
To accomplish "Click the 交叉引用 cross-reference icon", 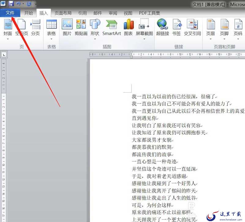I will pos(192,25).
